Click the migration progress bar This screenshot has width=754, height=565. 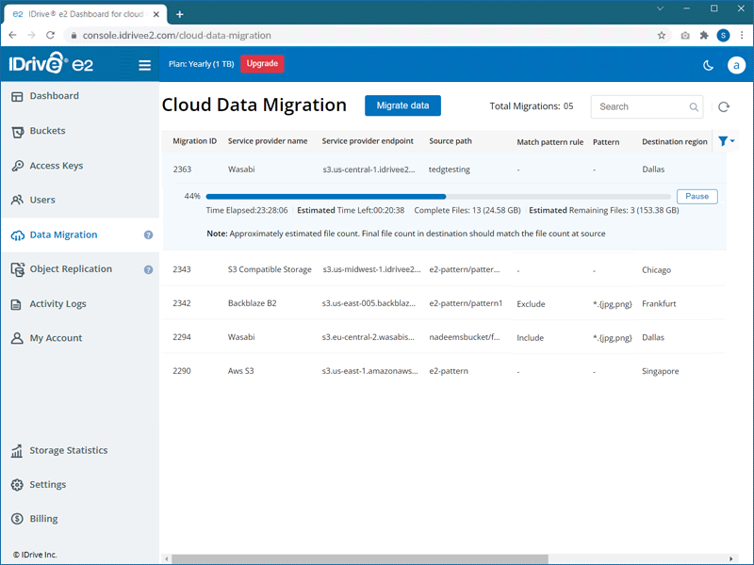click(x=438, y=197)
